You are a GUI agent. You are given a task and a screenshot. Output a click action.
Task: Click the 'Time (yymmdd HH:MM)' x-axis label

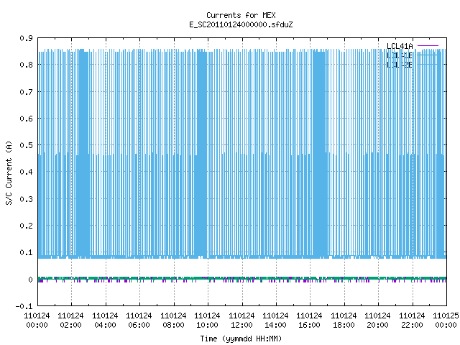241,339
